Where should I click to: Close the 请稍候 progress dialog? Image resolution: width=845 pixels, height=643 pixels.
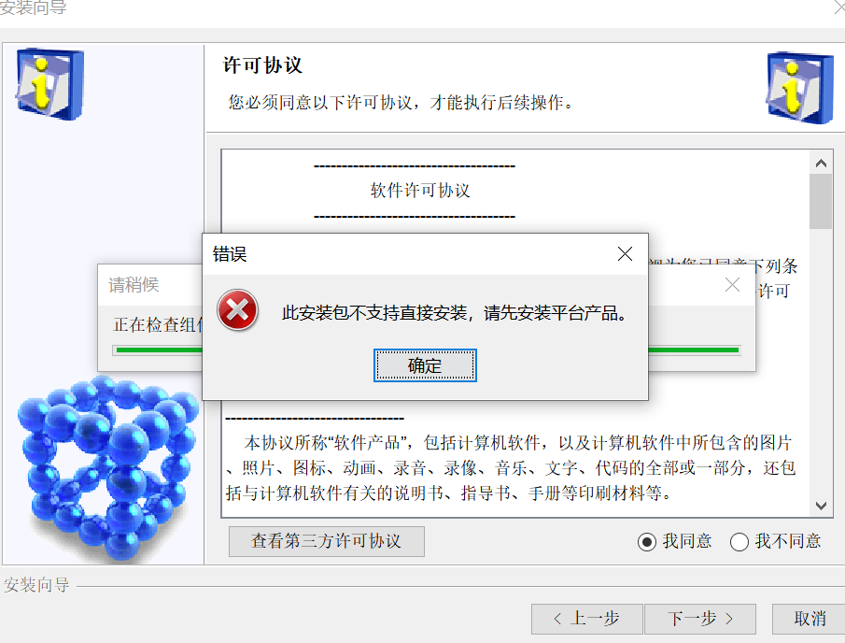pyautogui.click(x=732, y=285)
